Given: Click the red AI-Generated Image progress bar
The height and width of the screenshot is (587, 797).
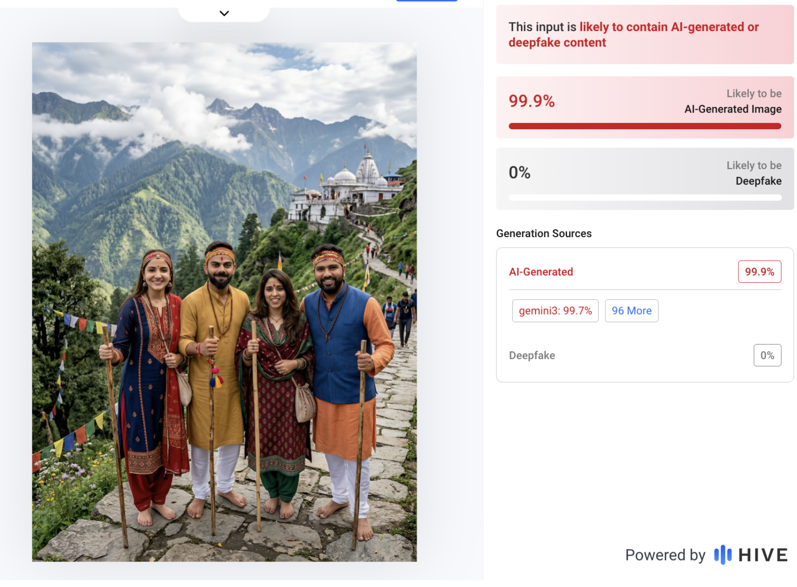Looking at the screenshot, I should [644, 126].
